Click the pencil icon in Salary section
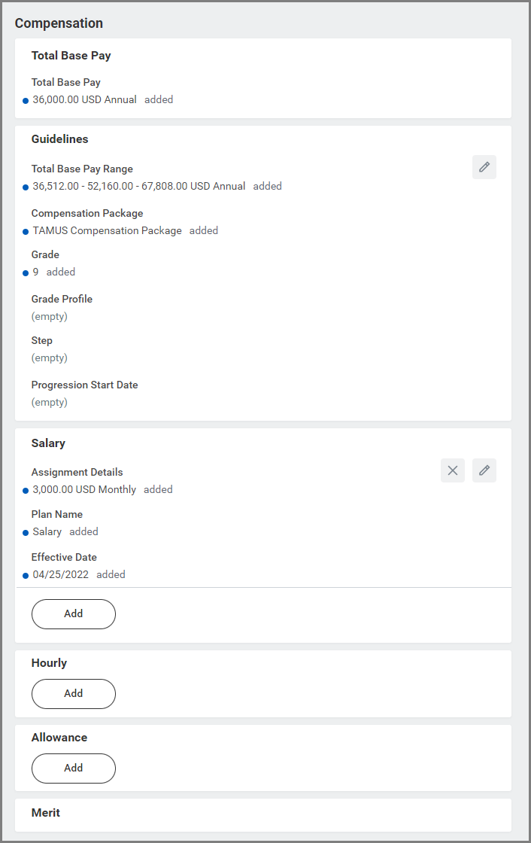This screenshot has width=531, height=843. coord(484,470)
